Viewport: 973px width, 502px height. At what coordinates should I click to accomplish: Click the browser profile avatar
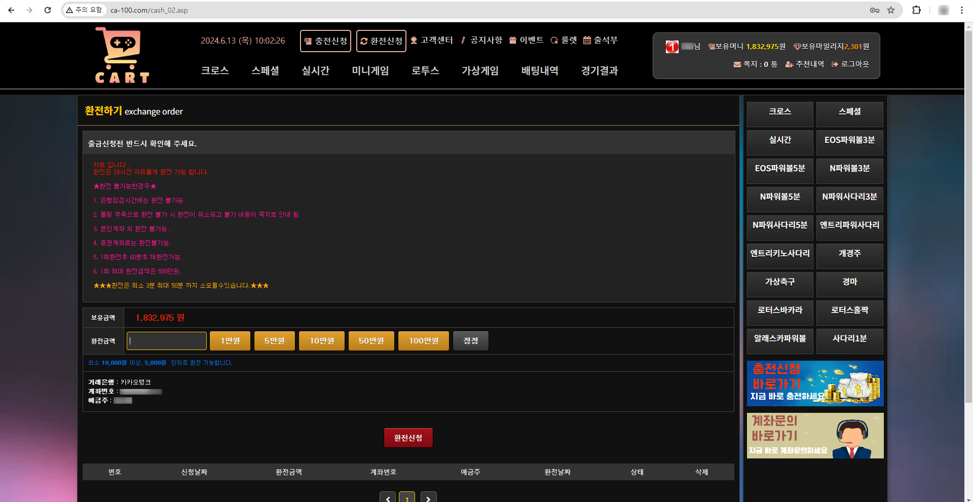[944, 10]
